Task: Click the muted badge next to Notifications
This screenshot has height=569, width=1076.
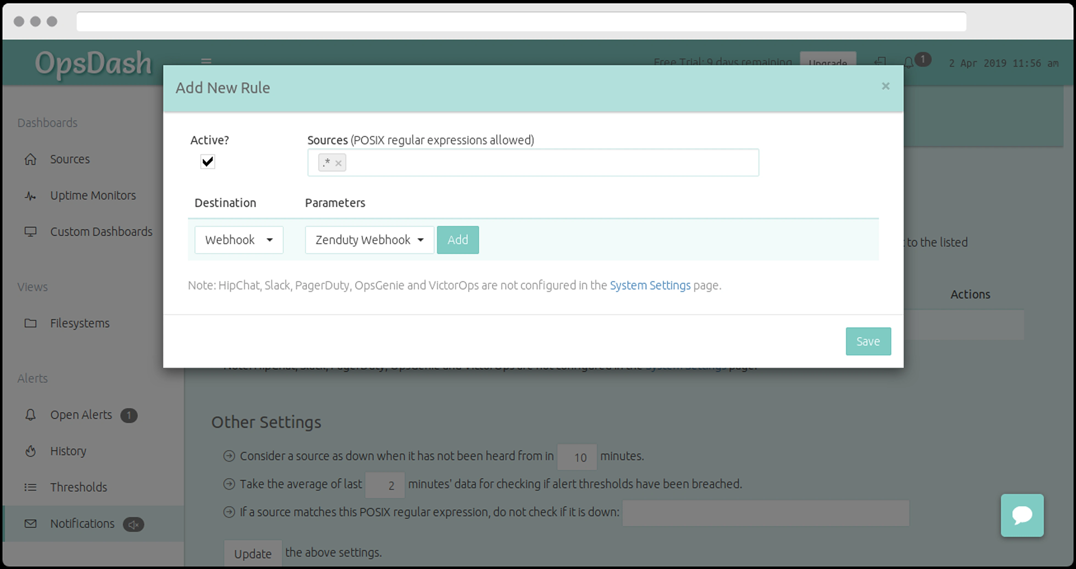Action: click(133, 524)
